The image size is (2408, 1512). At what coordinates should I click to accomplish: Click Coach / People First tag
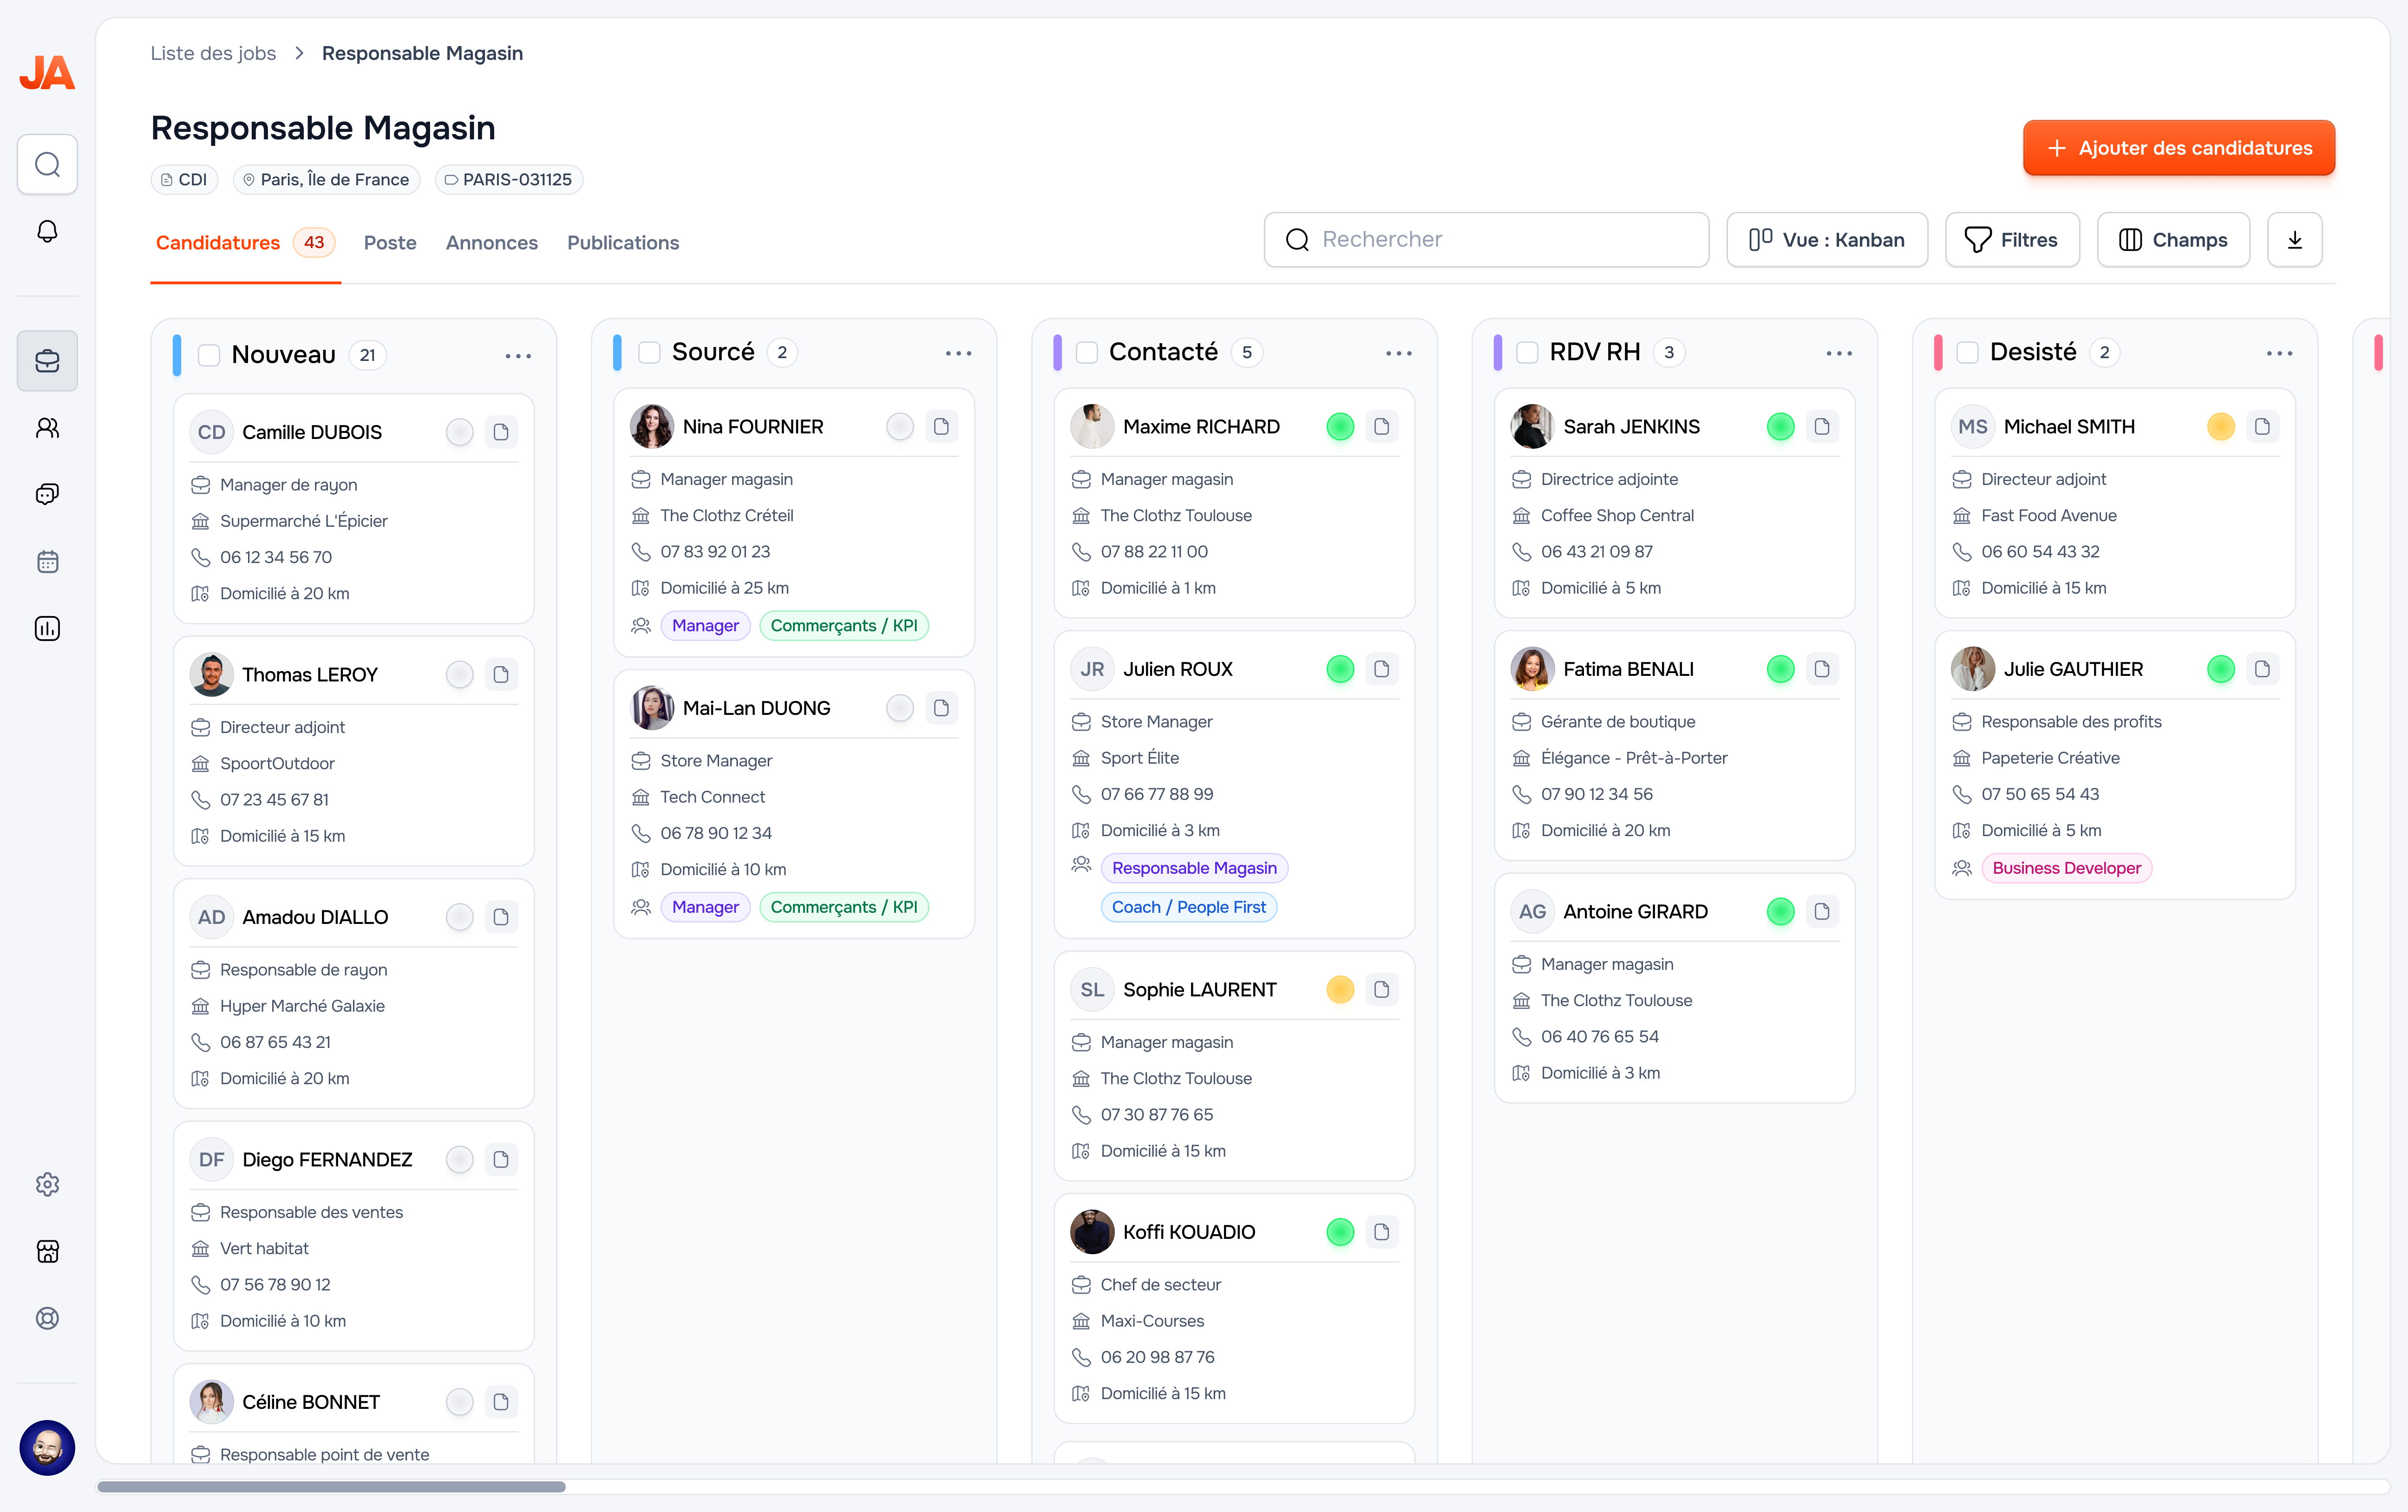tap(1188, 907)
